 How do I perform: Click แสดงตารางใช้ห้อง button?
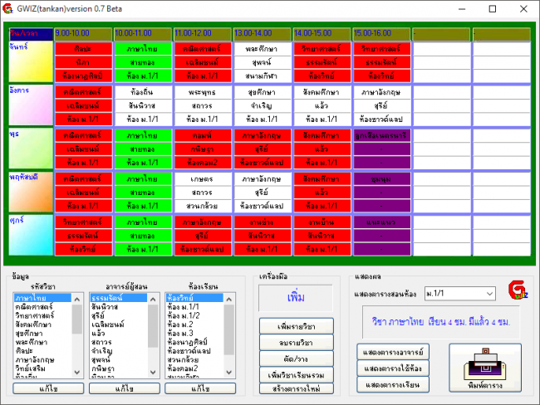[393, 368]
